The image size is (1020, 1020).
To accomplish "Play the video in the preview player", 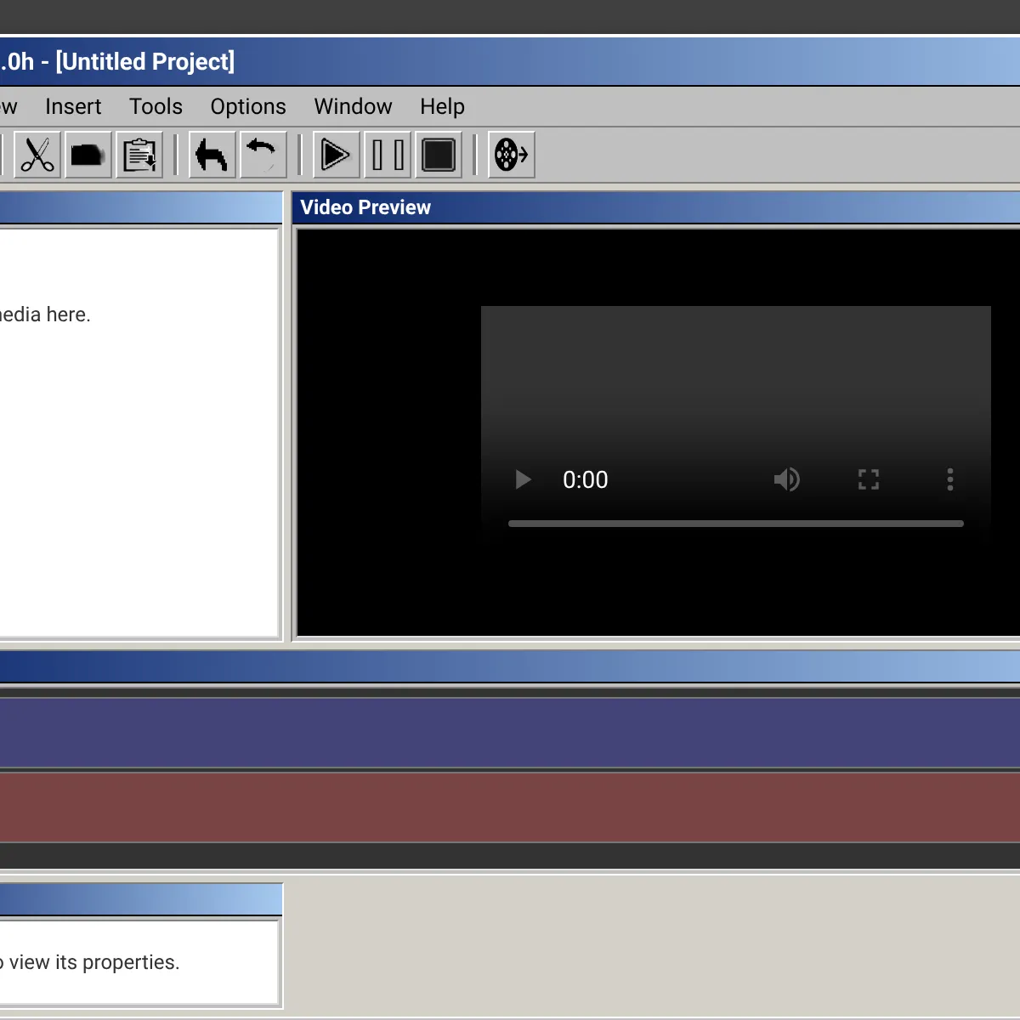I will pos(524,479).
